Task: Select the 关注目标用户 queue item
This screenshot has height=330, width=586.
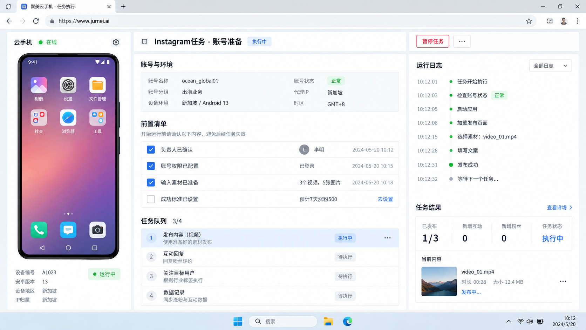Action: [270, 276]
